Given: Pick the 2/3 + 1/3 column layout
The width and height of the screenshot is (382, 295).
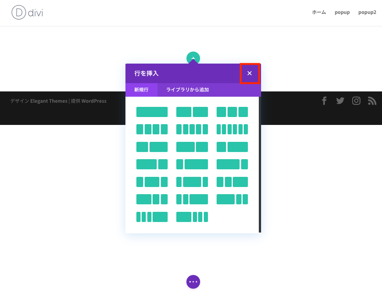Looking at the screenshot, I should tap(152, 164).
